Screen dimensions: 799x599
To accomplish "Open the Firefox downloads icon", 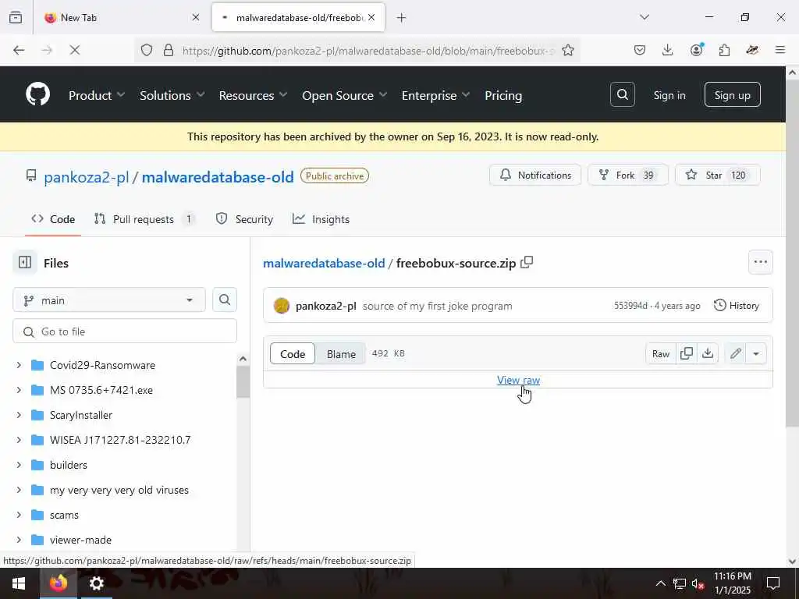I will point(668,50).
